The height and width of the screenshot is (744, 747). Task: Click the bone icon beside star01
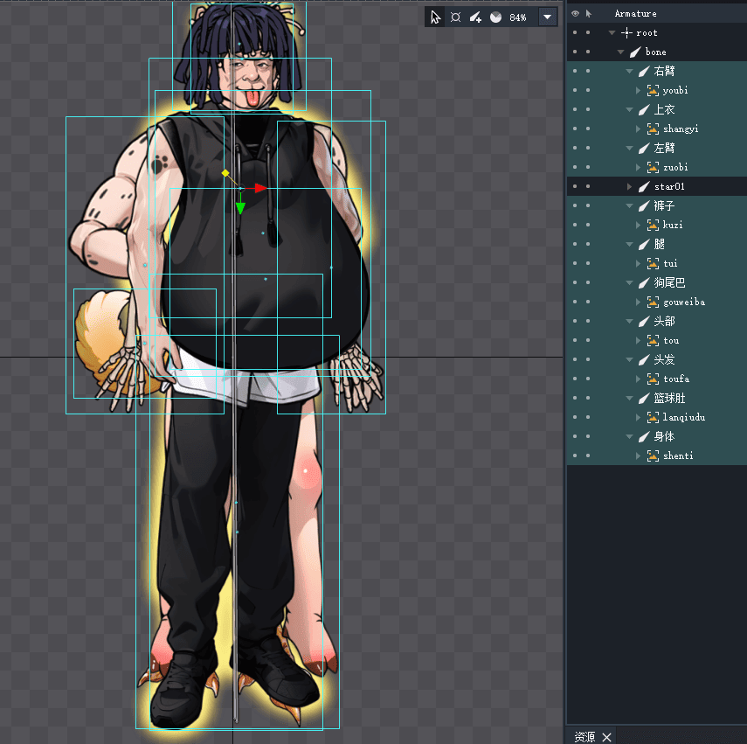pos(644,186)
